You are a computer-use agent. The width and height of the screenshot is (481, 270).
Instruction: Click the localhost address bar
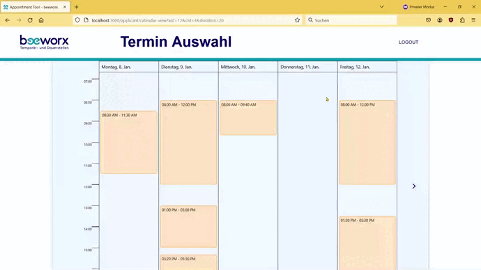188,20
